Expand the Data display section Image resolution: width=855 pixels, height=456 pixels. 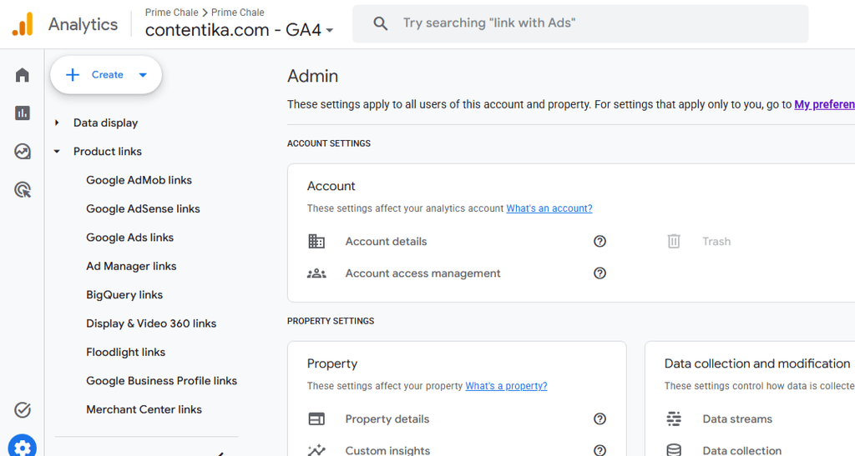[x=57, y=123]
